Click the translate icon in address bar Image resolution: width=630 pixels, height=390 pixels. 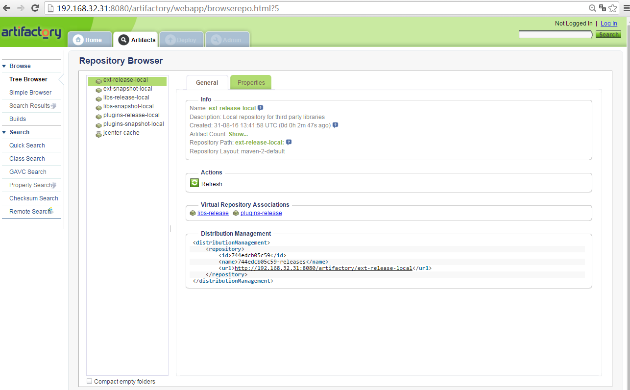603,8
